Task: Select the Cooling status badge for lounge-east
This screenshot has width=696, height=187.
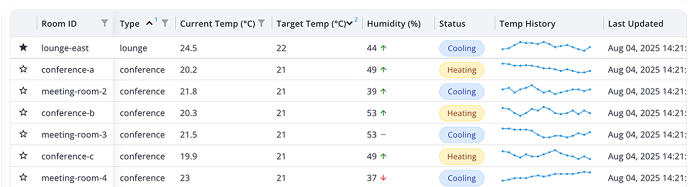Action: coord(461,49)
